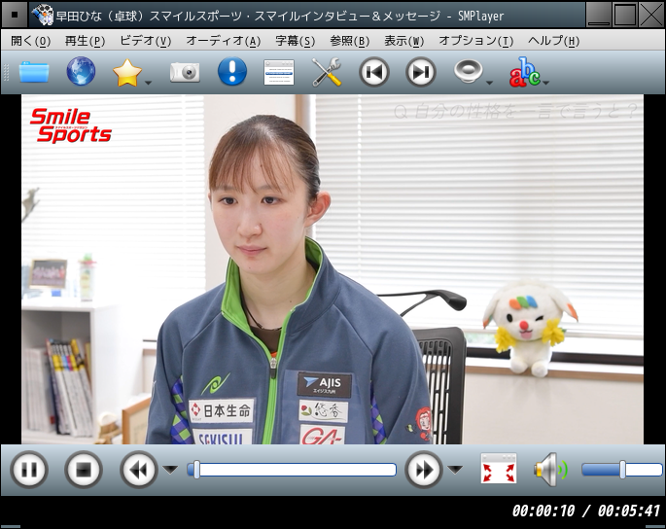Viewport: 666px width, 529px height.
Task: Open the 表示(W) menu
Action: [403, 41]
